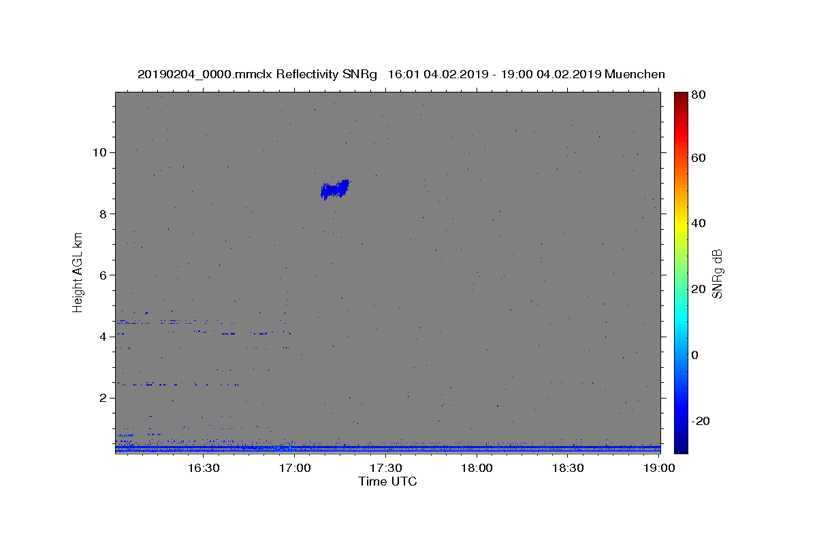Click the 17:30 time tick label
Viewport: 817px width, 544px height.
[386, 468]
